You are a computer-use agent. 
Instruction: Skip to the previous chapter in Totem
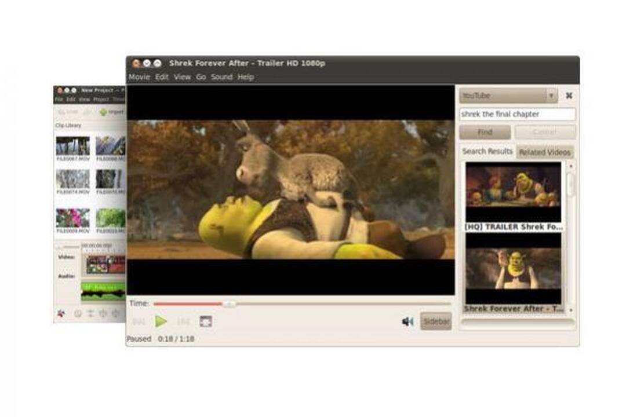[x=139, y=321]
